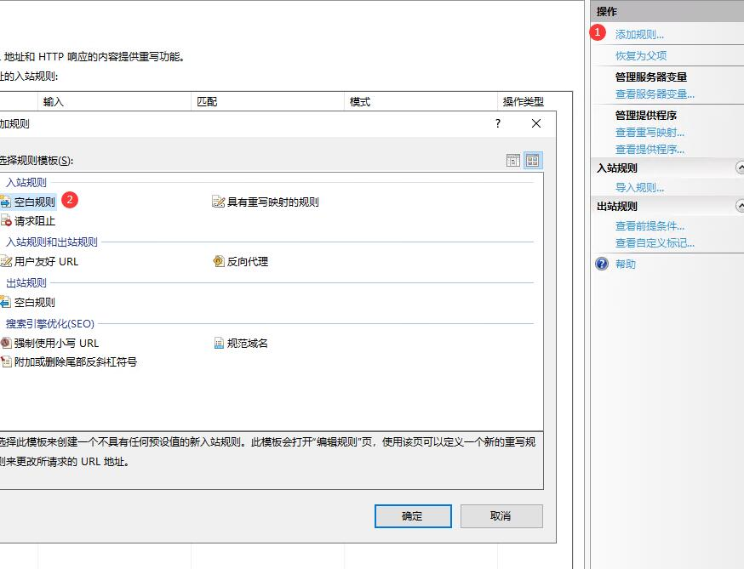Close the 添加规则 dialog
The width and height of the screenshot is (744, 569).
pos(536,123)
